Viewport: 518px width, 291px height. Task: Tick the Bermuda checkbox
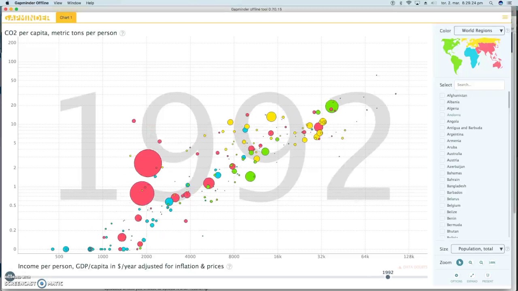(x=442, y=225)
